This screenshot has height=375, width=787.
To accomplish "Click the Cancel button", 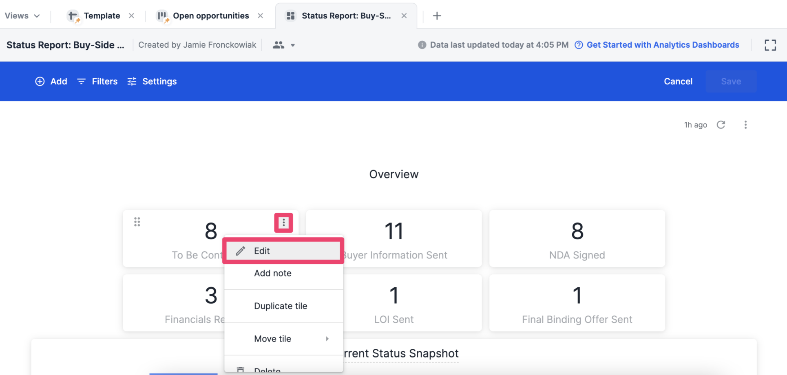I will [x=678, y=81].
